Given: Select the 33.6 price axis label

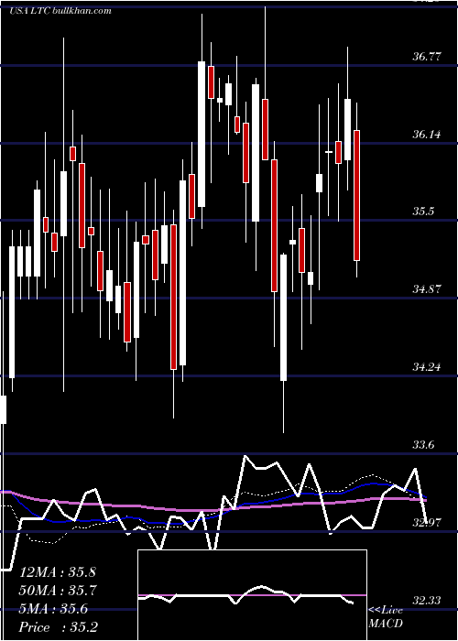Looking at the screenshot, I should pos(423,445).
